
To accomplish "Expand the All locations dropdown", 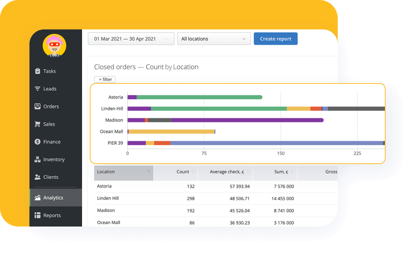I will (214, 39).
